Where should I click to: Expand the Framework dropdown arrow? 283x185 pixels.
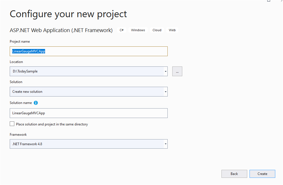pyautogui.click(x=165, y=144)
